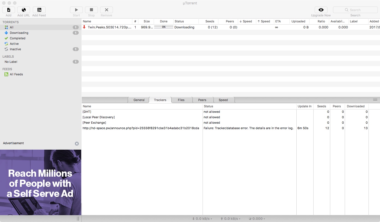Switch to the General tab
The height and width of the screenshot is (222, 380).
139,100
